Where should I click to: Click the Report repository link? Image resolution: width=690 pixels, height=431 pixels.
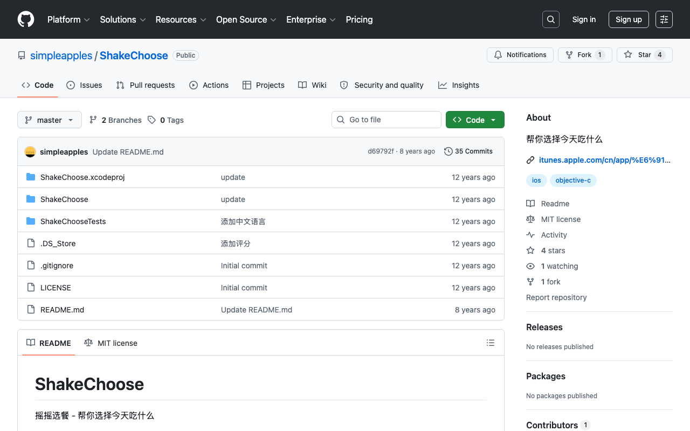556,297
